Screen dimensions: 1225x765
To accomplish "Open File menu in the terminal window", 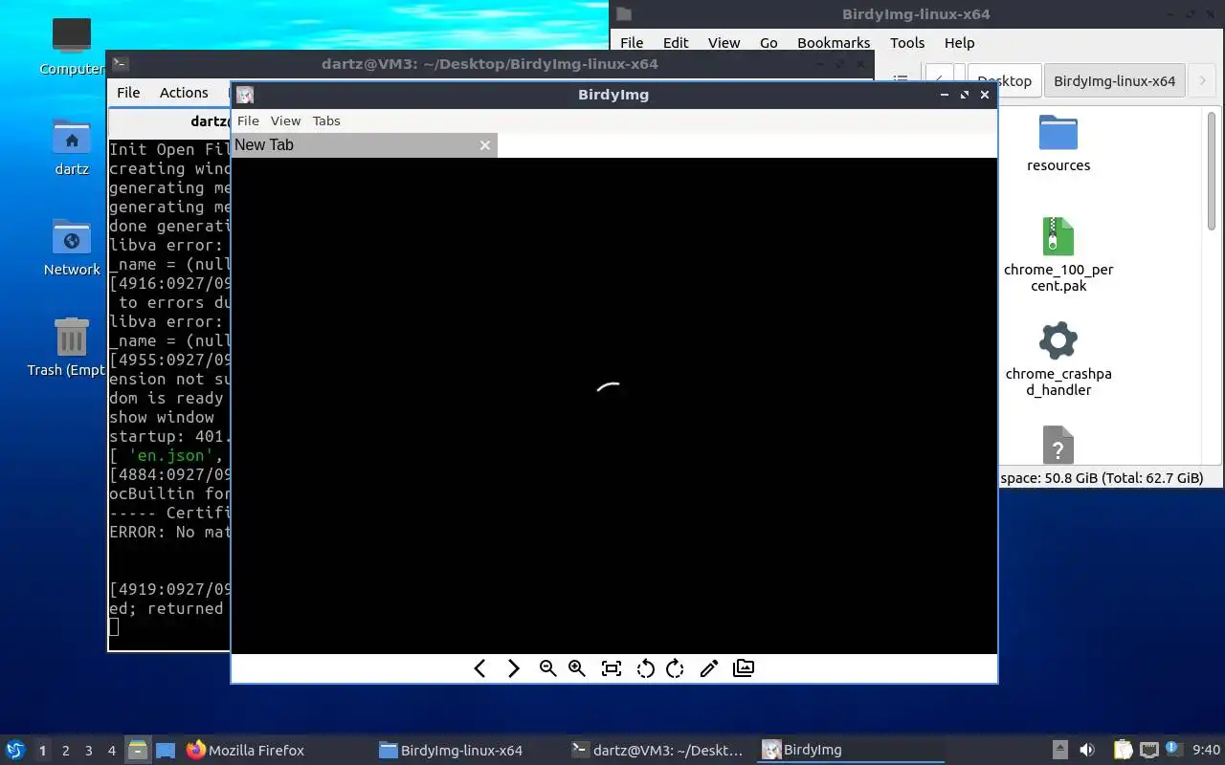I will coord(128,93).
